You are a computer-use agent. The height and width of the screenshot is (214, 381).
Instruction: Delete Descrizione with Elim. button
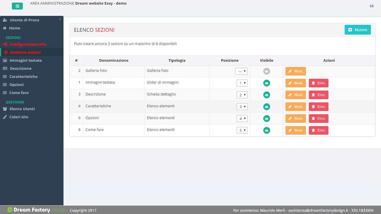click(x=319, y=95)
